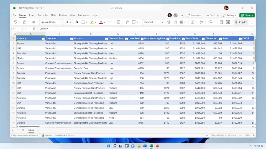Viewport: 266px width, 149px height.
Task: Open the Gross Sales filter dropdown
Action: [x=203, y=39]
